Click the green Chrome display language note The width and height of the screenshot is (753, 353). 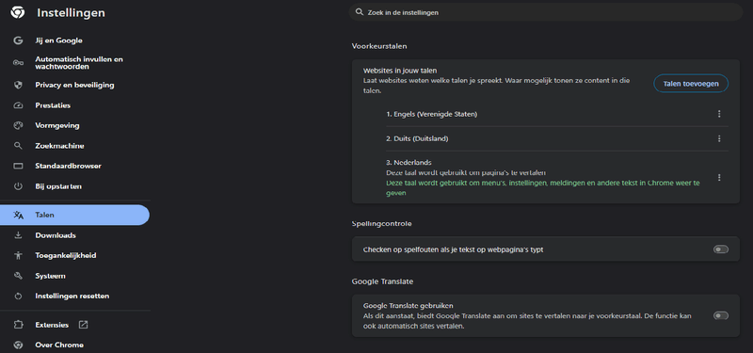pyautogui.click(x=543, y=188)
